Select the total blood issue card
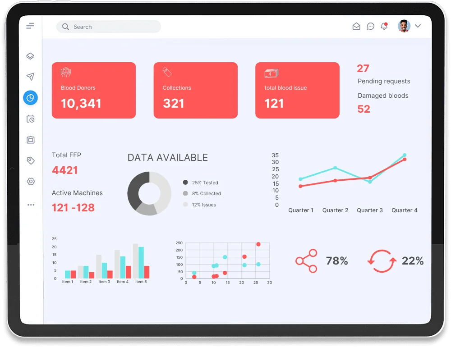 click(x=297, y=90)
